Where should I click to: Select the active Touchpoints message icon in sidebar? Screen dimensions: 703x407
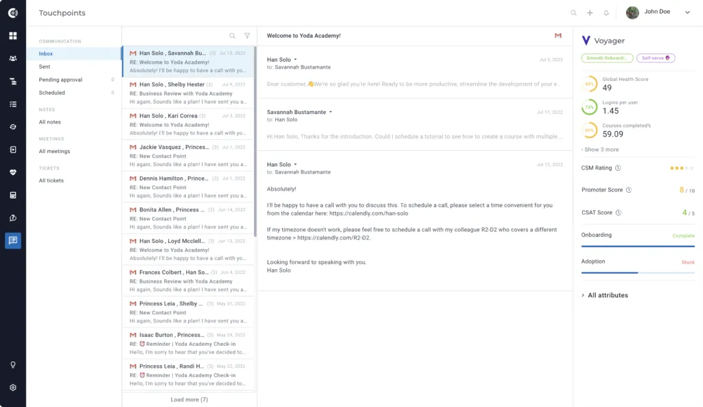(x=13, y=241)
